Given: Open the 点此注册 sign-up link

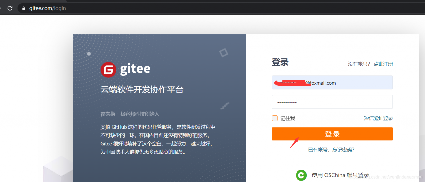Looking at the screenshot, I should point(383,64).
